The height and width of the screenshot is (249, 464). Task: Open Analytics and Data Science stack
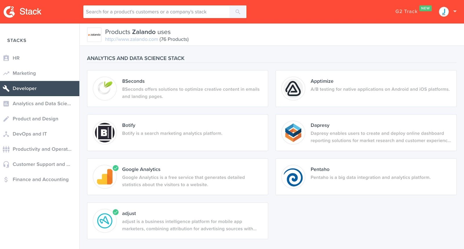[x=40, y=104]
